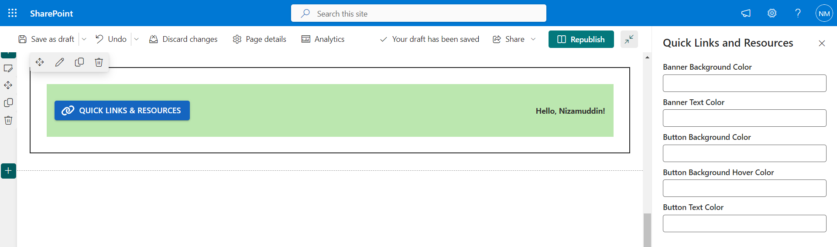Click the edit section icon in left rail
The image size is (837, 247).
coord(8,68)
